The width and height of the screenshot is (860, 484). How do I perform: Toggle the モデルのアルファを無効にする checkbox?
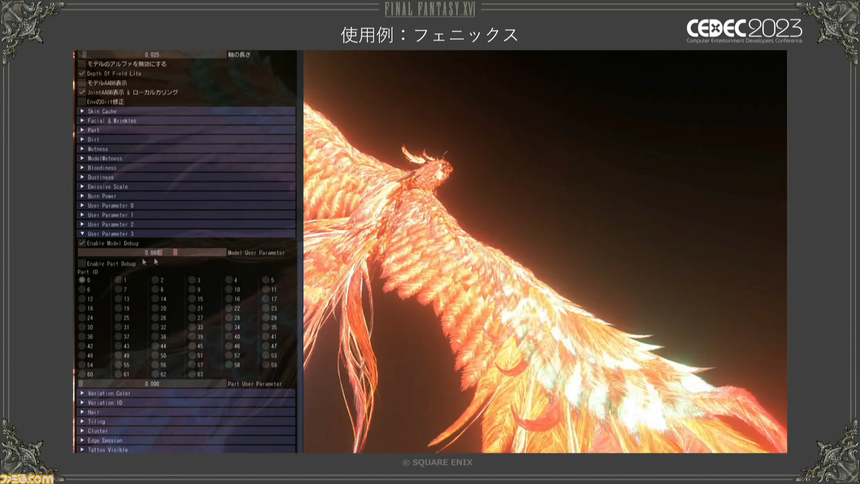pos(82,64)
